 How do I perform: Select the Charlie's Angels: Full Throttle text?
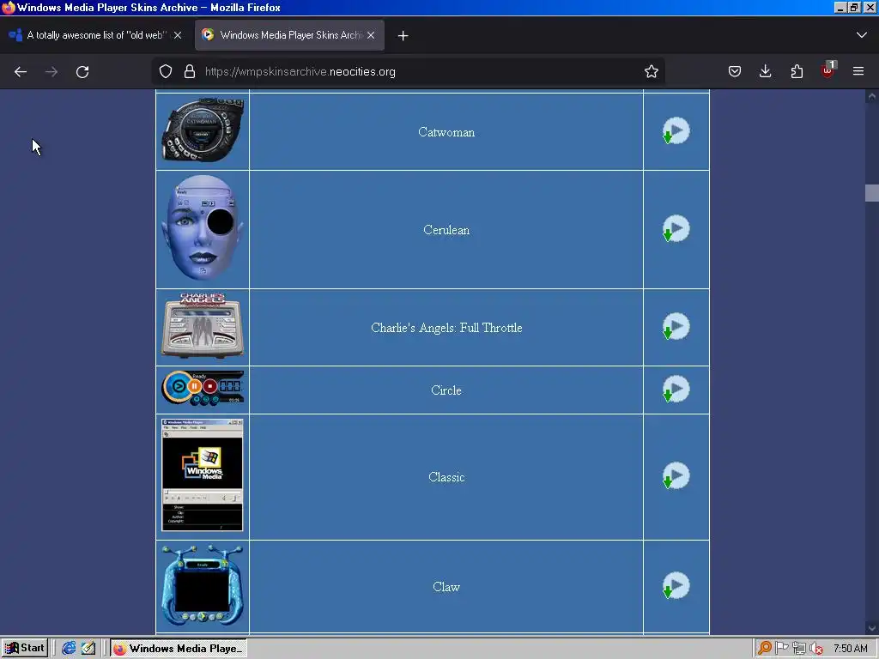(x=446, y=328)
